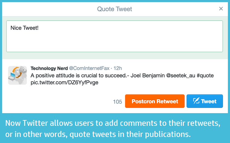The width and height of the screenshot is (230, 143).
Task: Open the Technology Nerd profile avatar
Action: pos(18,75)
